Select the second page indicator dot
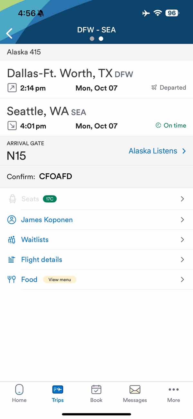Screen dimensions: 193x419 [101, 39]
